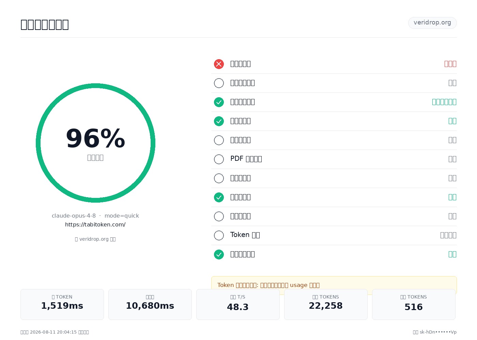Click the empty circle directly above the PDF row

[x=219, y=140]
